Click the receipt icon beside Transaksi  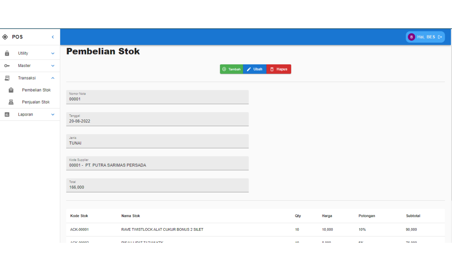click(x=7, y=78)
